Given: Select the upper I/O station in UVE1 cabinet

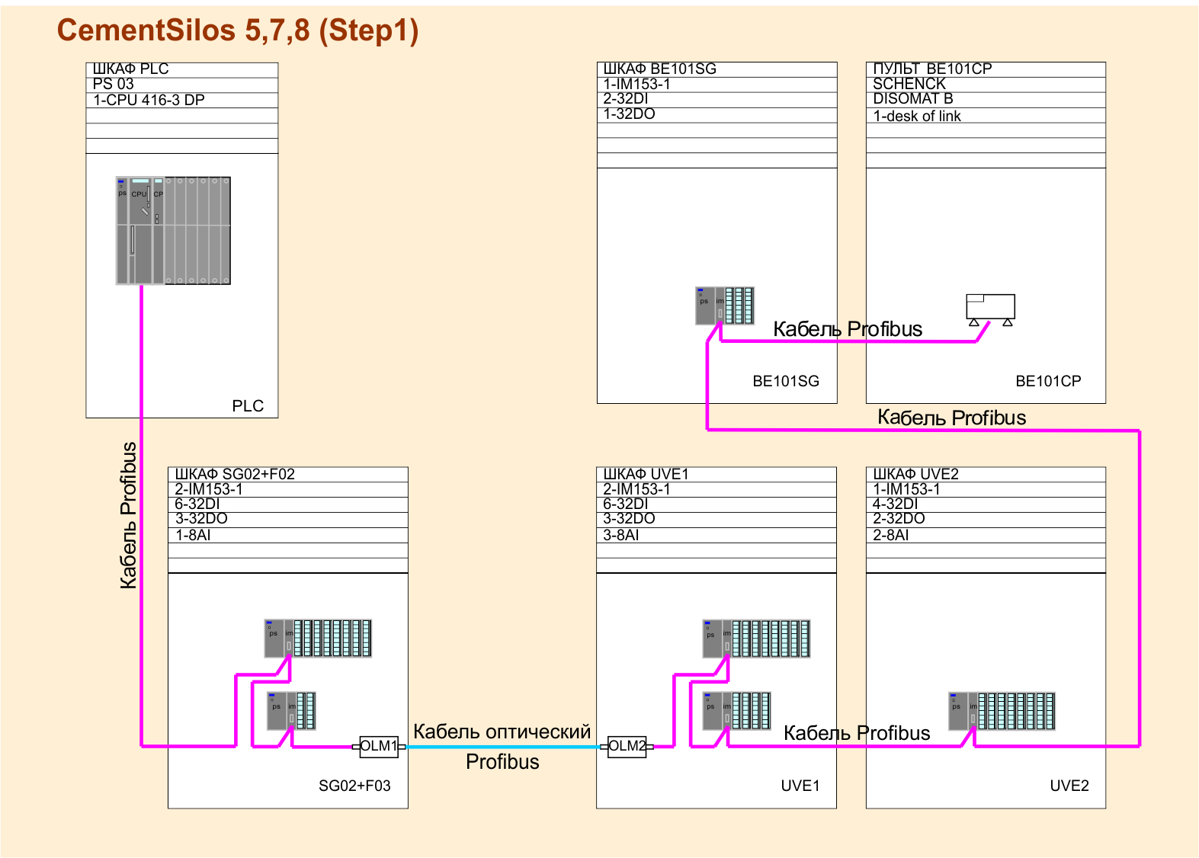Looking at the screenshot, I should point(755,638).
